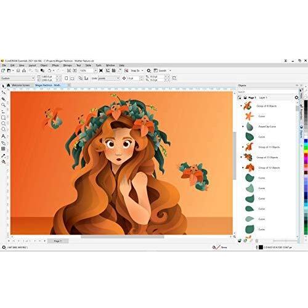Select the Shape tool in toolbox
The width and height of the screenshot is (308, 308).
4,92
